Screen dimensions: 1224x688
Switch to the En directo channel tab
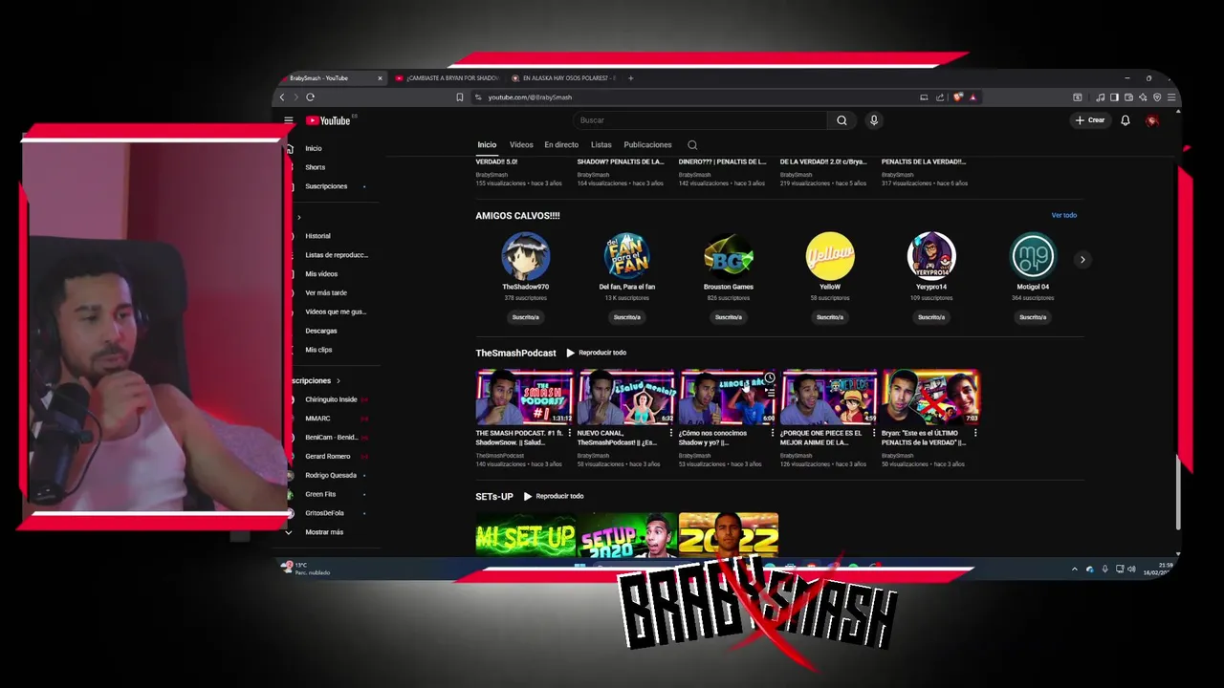561,145
